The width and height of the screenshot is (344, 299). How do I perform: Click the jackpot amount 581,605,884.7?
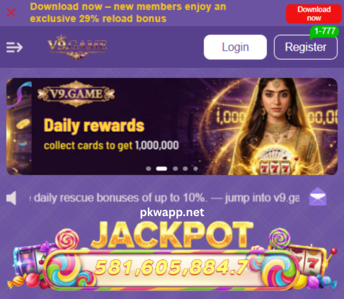(171, 268)
